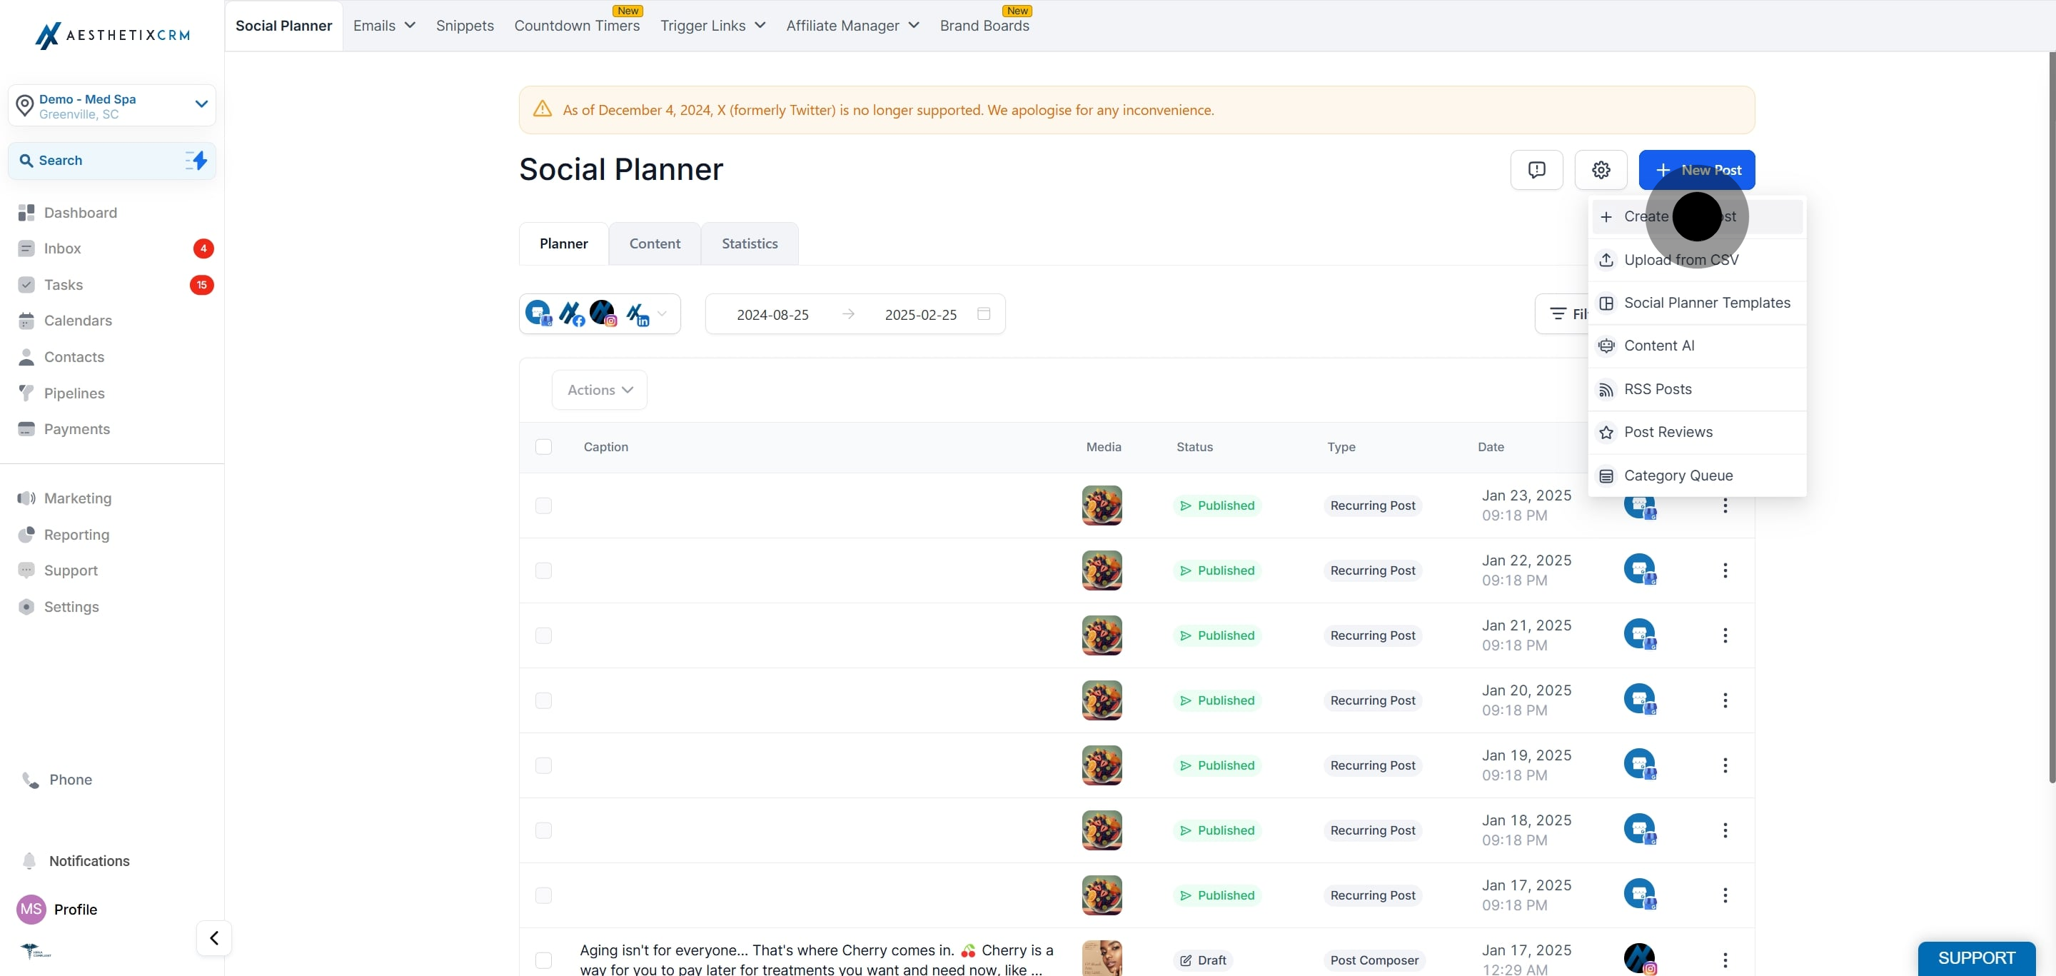Select the checkbox beside the Aging draft post

(x=543, y=961)
